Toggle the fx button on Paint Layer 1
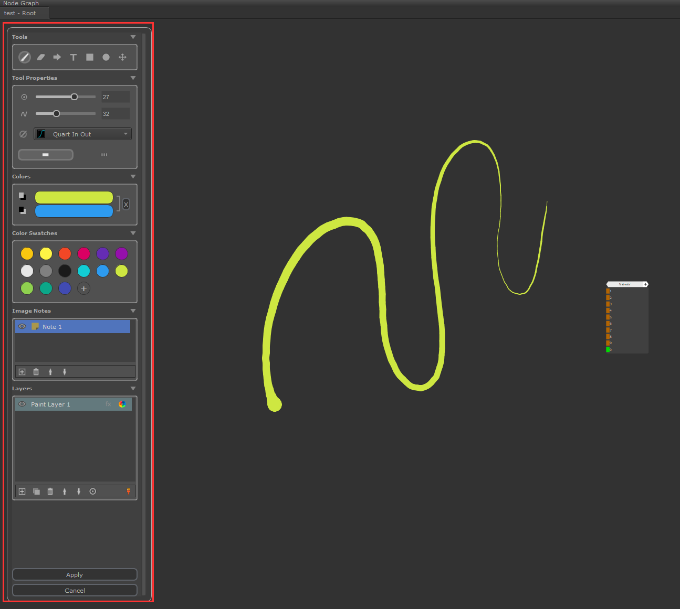680x609 pixels. [x=108, y=404]
